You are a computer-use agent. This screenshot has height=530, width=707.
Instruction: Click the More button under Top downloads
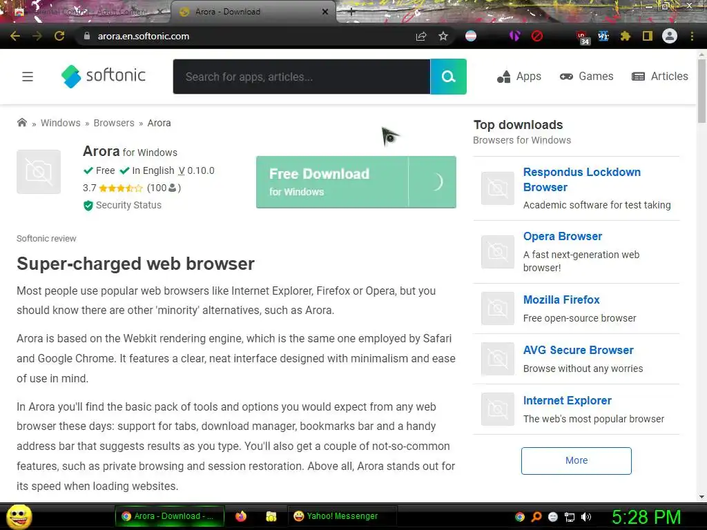[x=577, y=460]
